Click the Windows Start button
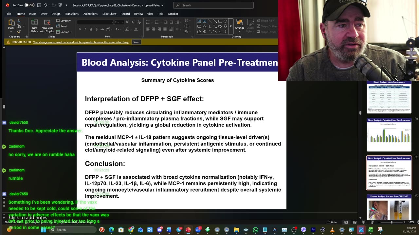 click(x=43, y=230)
